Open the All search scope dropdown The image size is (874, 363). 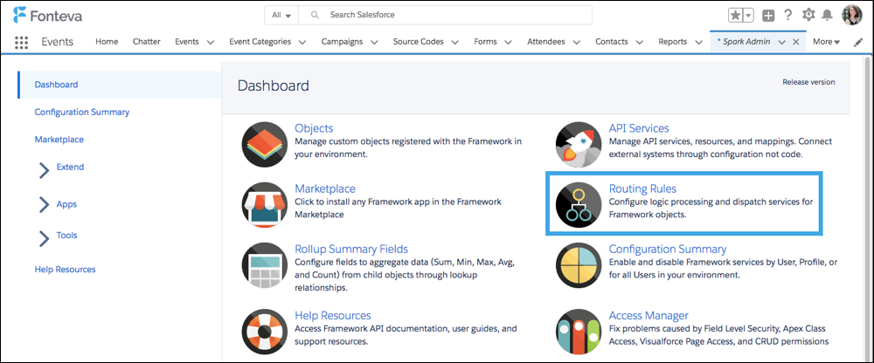(x=281, y=16)
